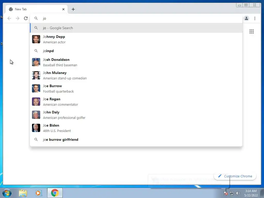The height and width of the screenshot is (198, 264).
Task: Open network status tray icon
Action: (x=232, y=193)
